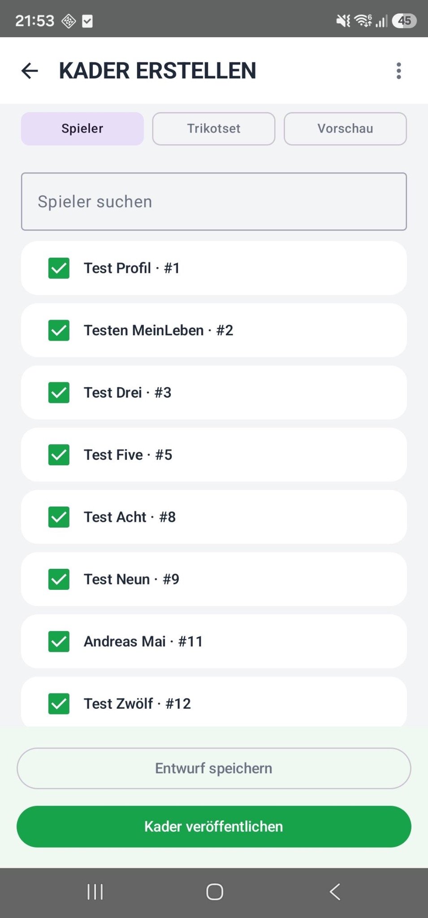Tap the Test Zwölf #12 checkbox
Screen dimensions: 428x918
click(59, 704)
